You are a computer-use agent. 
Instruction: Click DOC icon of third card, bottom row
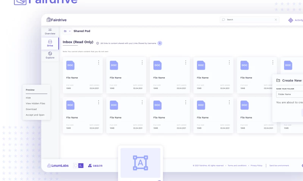click(158, 105)
